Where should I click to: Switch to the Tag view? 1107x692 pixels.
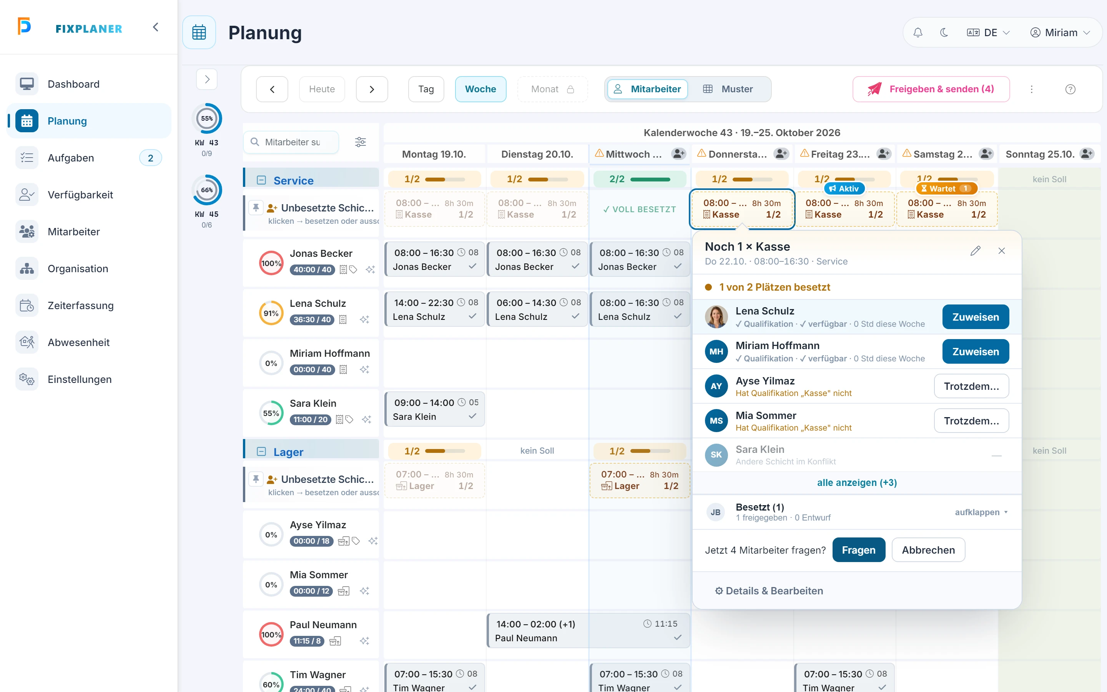pyautogui.click(x=426, y=89)
